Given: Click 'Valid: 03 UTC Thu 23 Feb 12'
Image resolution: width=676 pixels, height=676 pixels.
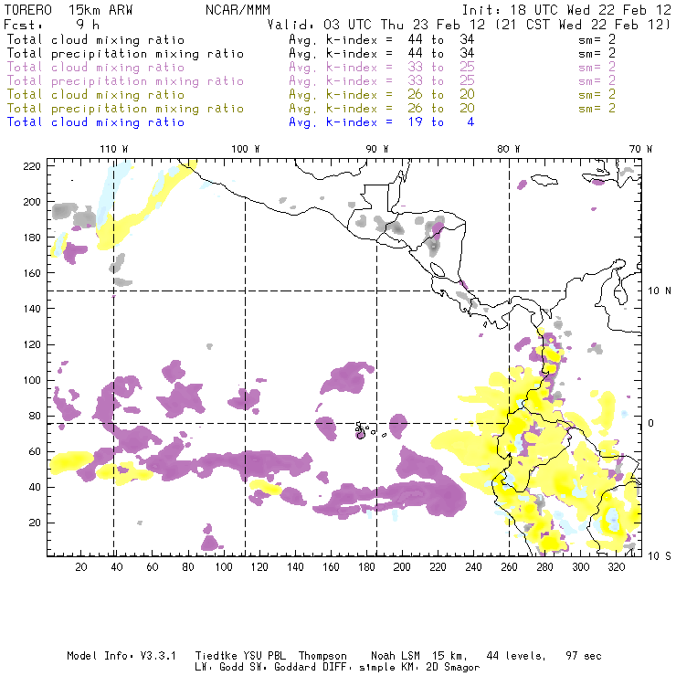Looking at the screenshot, I should (376, 25).
